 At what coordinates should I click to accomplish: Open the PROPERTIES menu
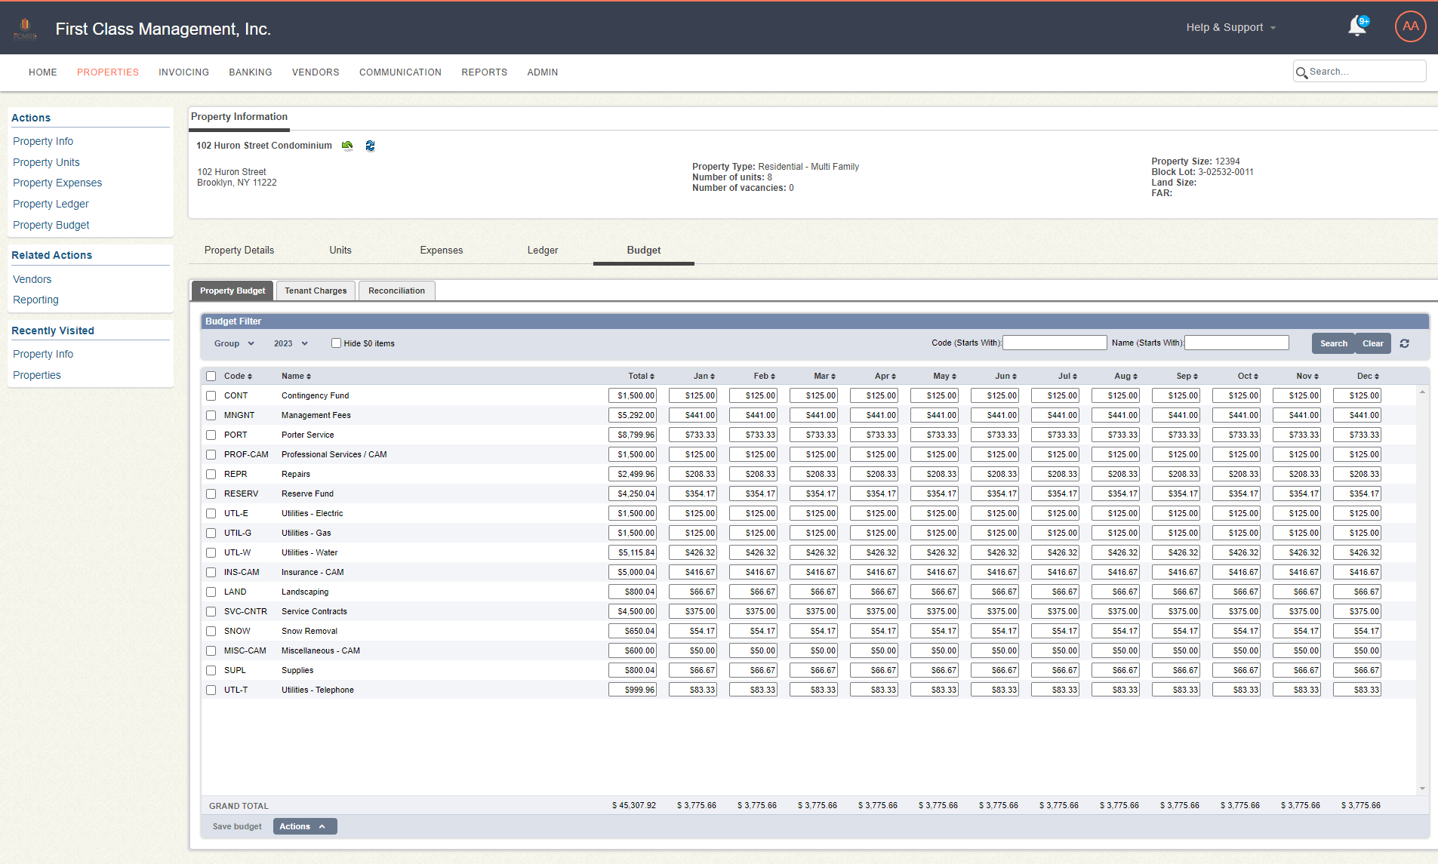[108, 72]
